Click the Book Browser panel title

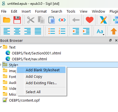click(x=12, y=40)
